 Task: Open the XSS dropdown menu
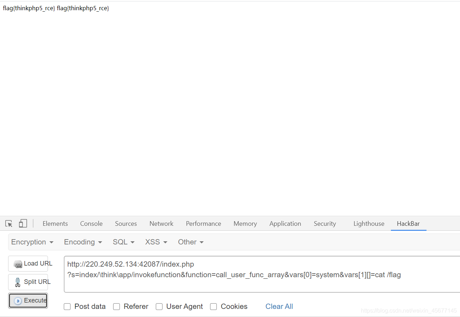click(x=156, y=242)
